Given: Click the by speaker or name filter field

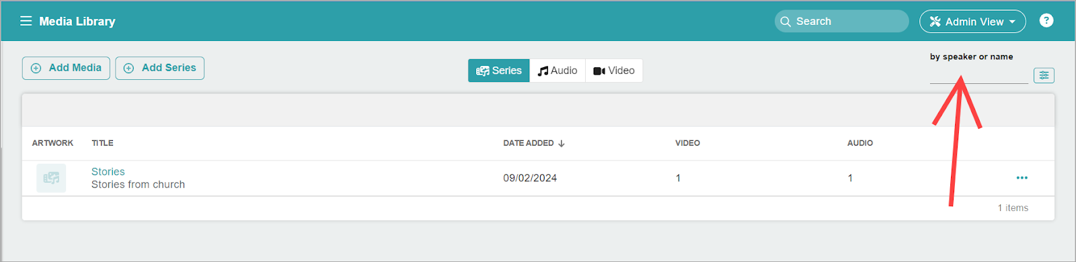Looking at the screenshot, I should [979, 75].
